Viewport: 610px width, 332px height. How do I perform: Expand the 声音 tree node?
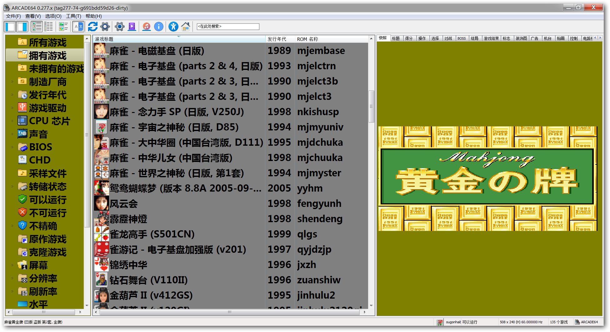click(x=12, y=134)
